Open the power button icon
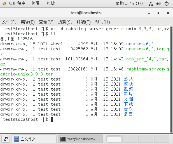The width and height of the screenshot is (173, 144). 167,4
